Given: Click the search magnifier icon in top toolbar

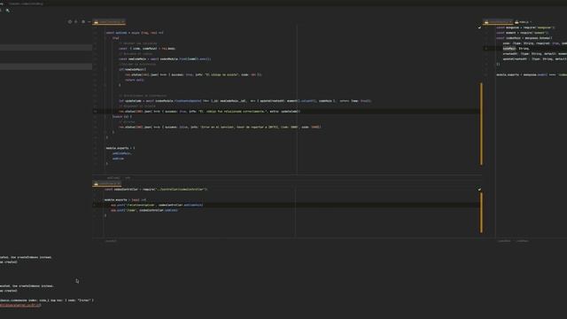Looking at the screenshot, I should click(x=8, y=11).
